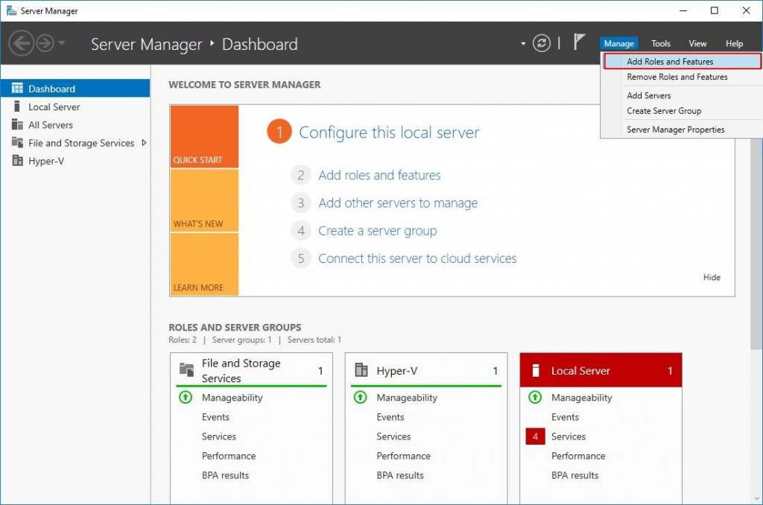Open the Local Server sidebar page
The image size is (763, 505).
tap(55, 107)
